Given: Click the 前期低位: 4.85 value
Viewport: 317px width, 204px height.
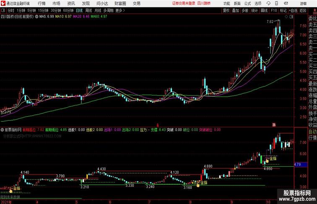Looking at the screenshot, I should coord(56,130).
